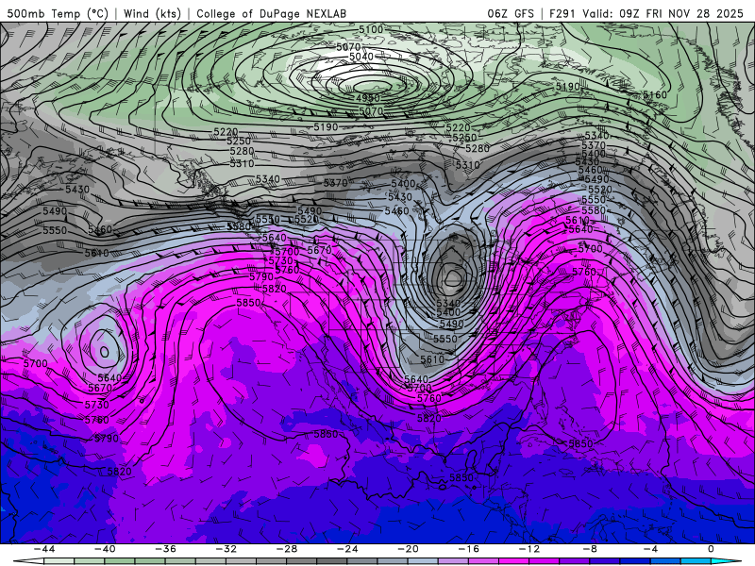Click the 5820 label below the 5790 label
The width and height of the screenshot is (755, 566).
[x=120, y=472]
